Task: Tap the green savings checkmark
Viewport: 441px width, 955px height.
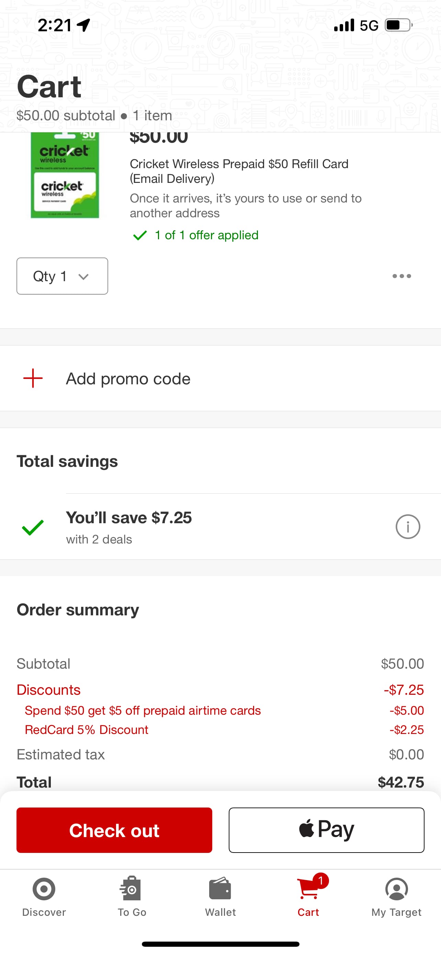Action: 33,527
